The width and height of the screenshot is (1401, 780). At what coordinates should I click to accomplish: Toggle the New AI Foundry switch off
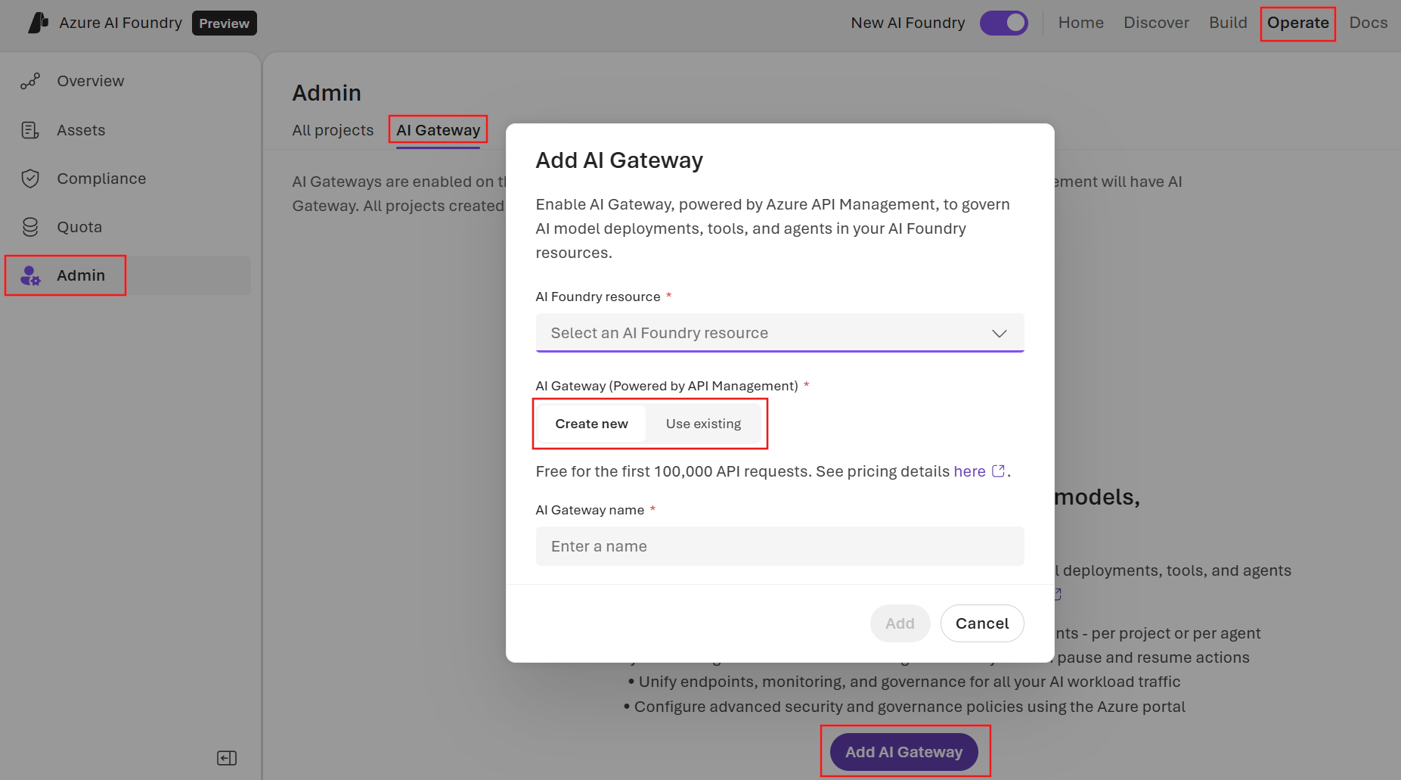1004,23
